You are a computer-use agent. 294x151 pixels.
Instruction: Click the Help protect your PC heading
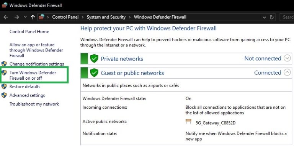click(149, 28)
